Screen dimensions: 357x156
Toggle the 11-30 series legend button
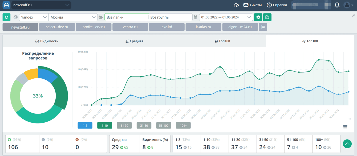coord(124,126)
